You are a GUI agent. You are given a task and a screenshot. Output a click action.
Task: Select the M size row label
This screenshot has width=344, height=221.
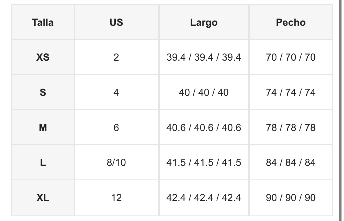coord(43,127)
